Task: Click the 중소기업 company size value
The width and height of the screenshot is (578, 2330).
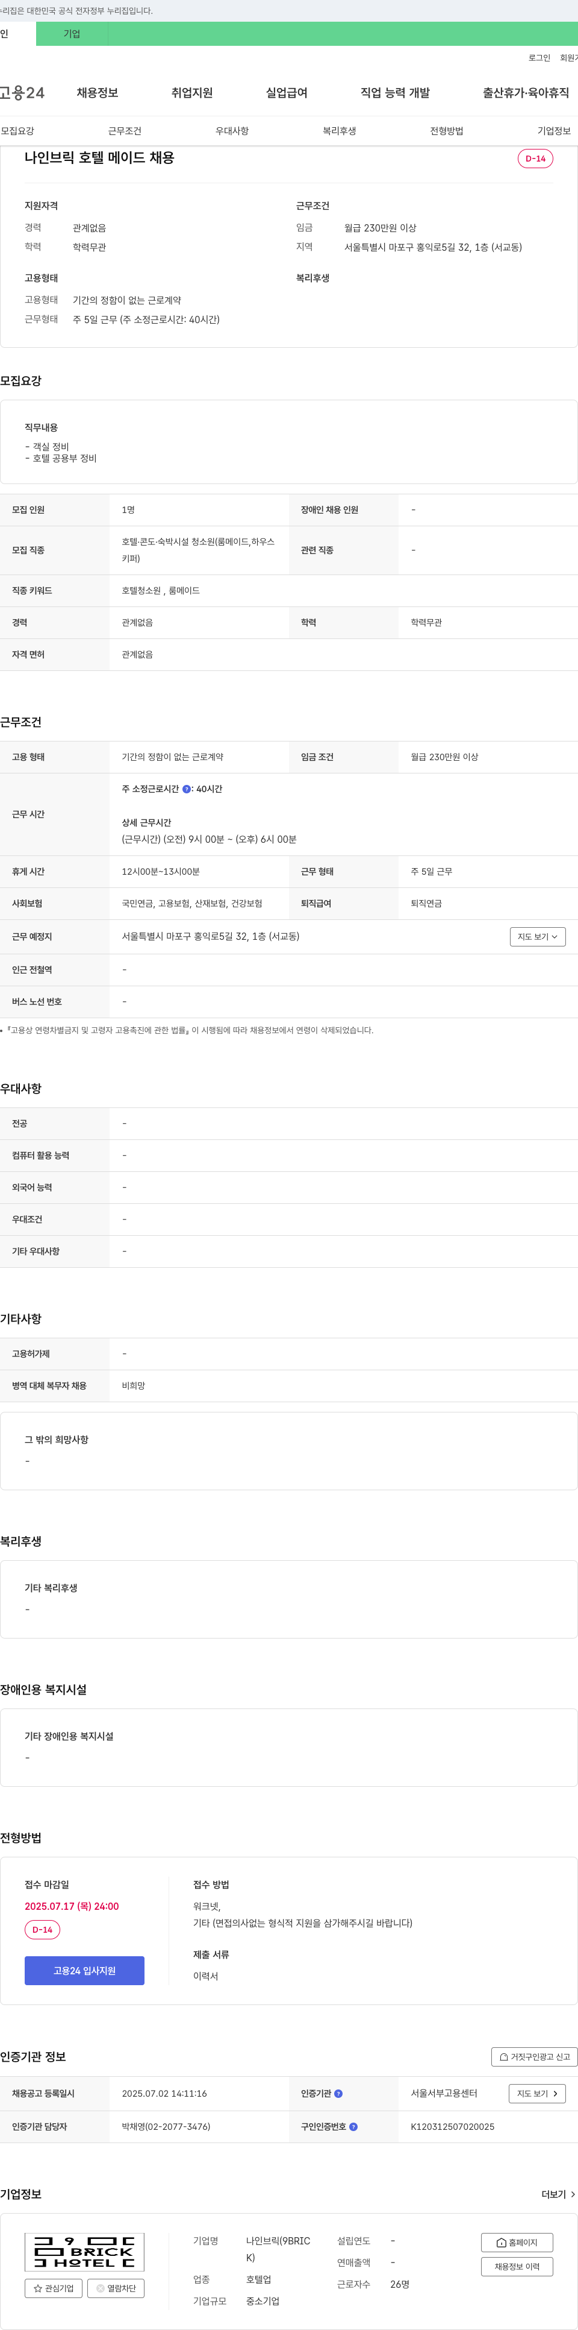Action: pyautogui.click(x=263, y=2301)
